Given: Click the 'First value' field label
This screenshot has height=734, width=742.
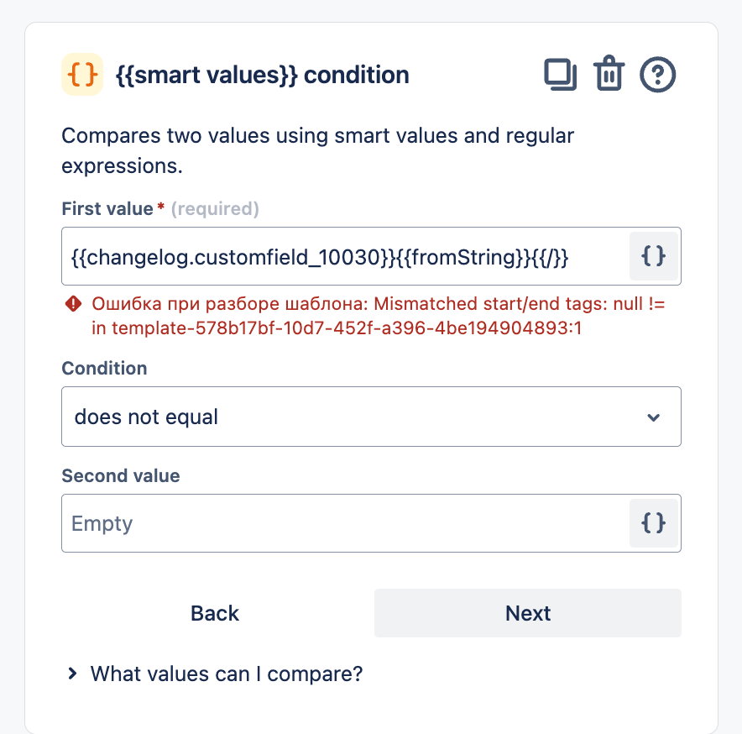Looking at the screenshot, I should tap(107, 209).
